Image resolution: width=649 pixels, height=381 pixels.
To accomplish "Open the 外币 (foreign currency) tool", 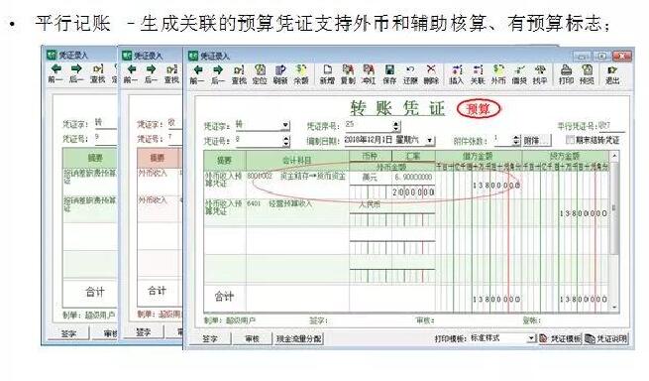I will click(498, 74).
